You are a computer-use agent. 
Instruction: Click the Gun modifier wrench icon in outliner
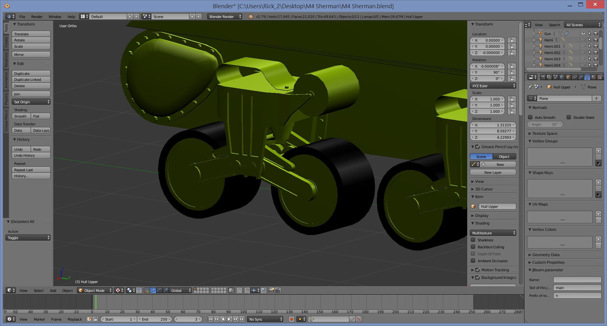567,33
